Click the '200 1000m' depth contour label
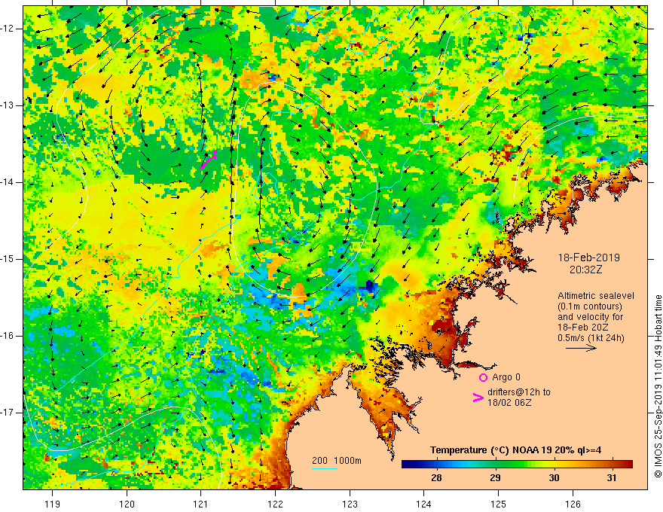Screen dimensions: 663x512 337,461
